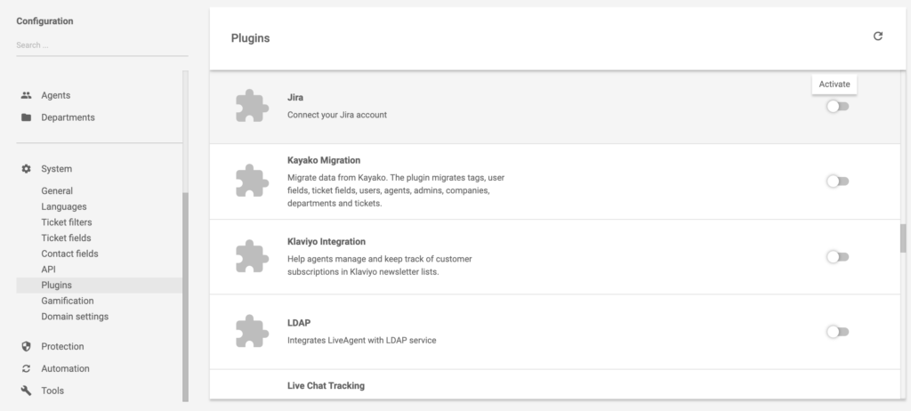Click the refresh icon in Plugins header
911x411 pixels.
[x=878, y=36]
